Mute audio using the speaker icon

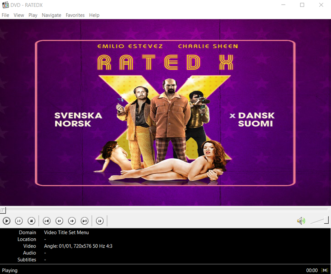coord(301,221)
